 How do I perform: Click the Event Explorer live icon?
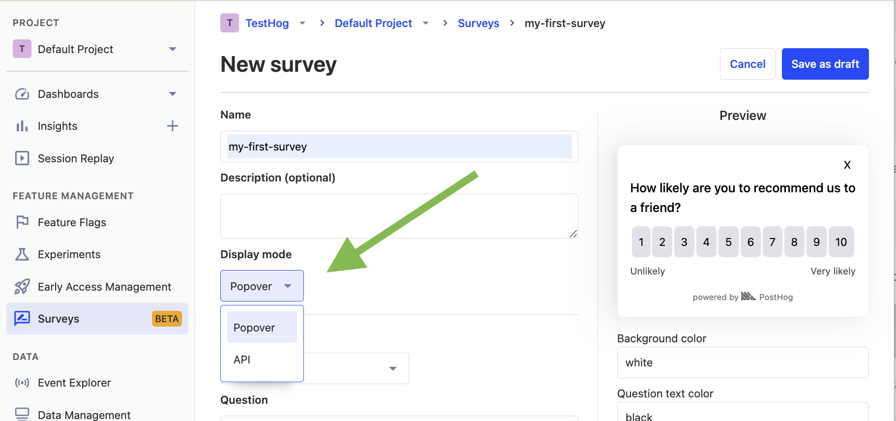[x=22, y=383]
